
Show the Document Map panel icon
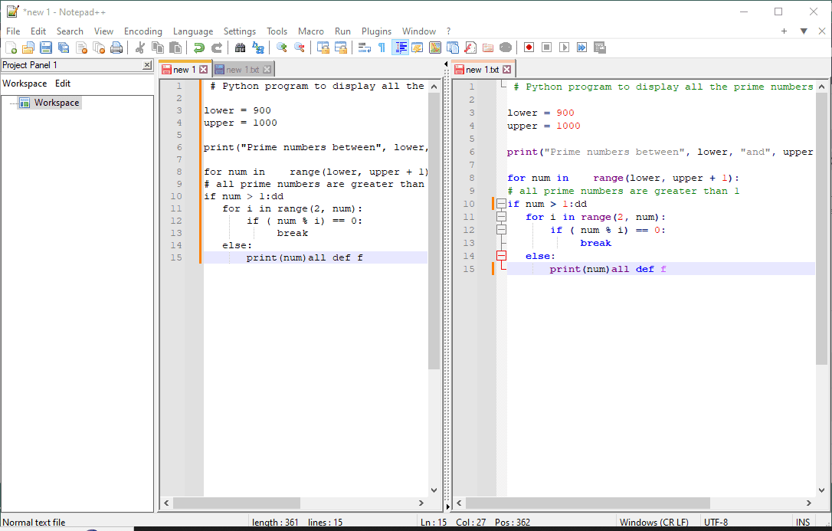tap(435, 48)
